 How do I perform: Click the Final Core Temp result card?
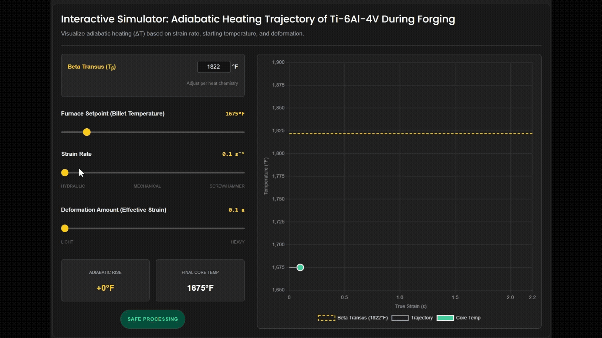[200, 280]
